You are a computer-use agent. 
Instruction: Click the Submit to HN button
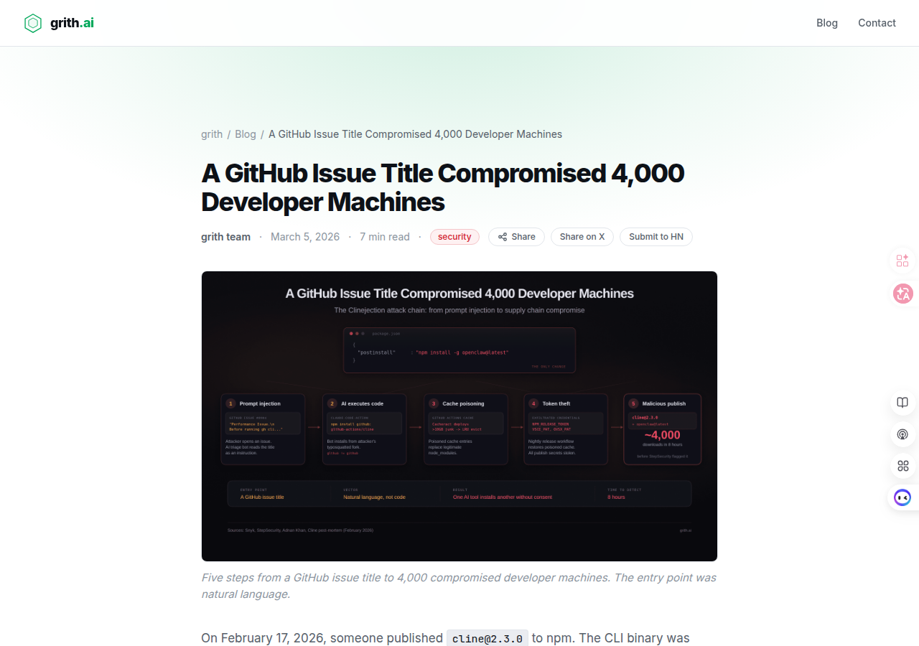click(x=656, y=237)
